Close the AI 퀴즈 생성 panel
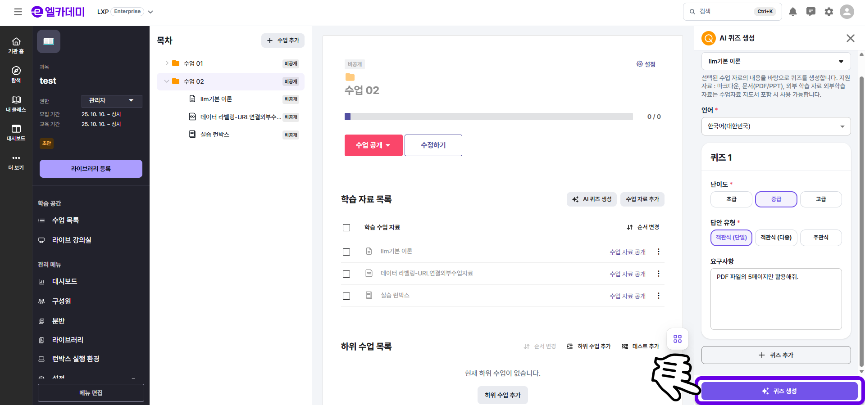This screenshot has width=865, height=405. pos(850,38)
